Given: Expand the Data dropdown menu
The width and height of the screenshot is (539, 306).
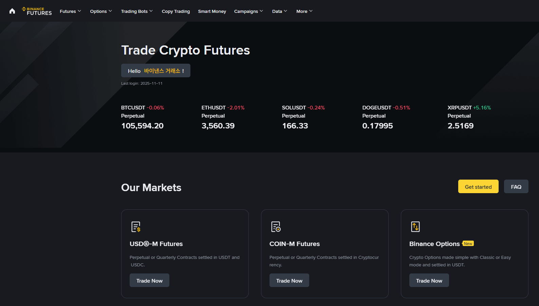Looking at the screenshot, I should pyautogui.click(x=279, y=11).
